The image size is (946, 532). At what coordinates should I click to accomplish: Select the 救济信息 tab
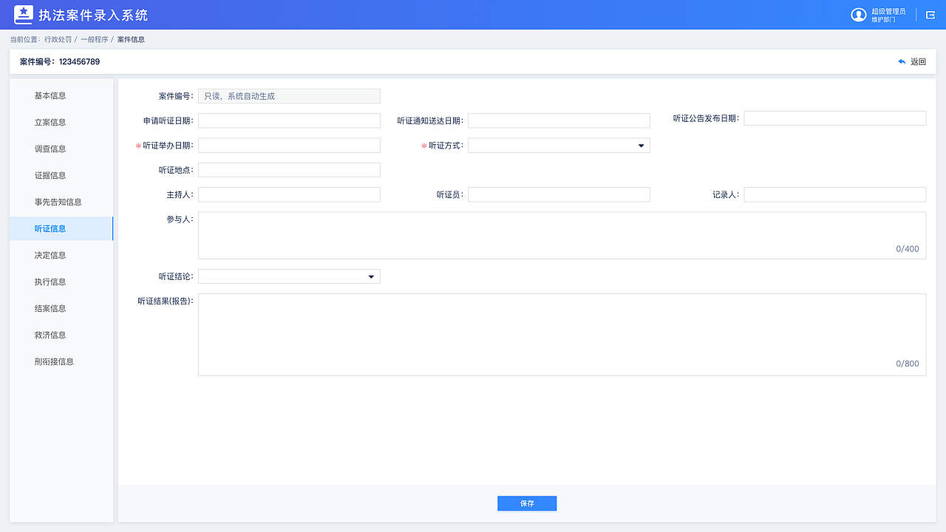[61, 335]
